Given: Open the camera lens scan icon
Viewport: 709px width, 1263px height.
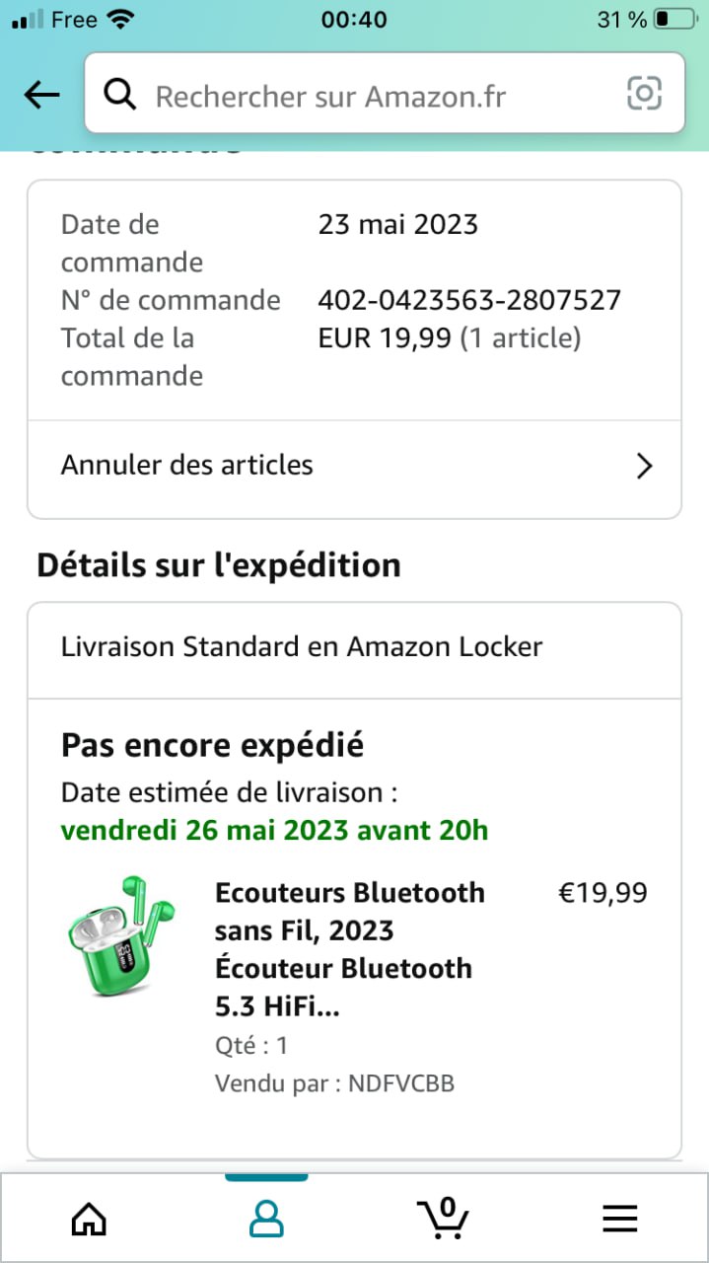Looking at the screenshot, I should (644, 94).
